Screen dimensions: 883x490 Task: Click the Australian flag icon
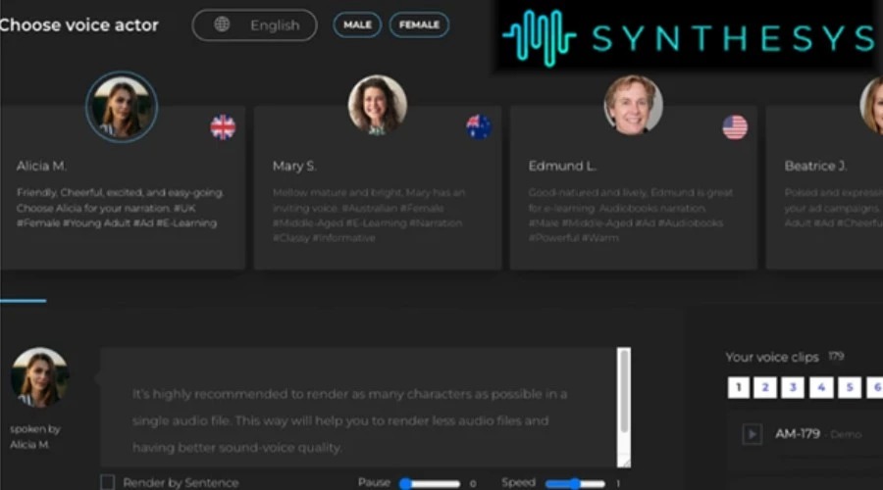click(479, 127)
